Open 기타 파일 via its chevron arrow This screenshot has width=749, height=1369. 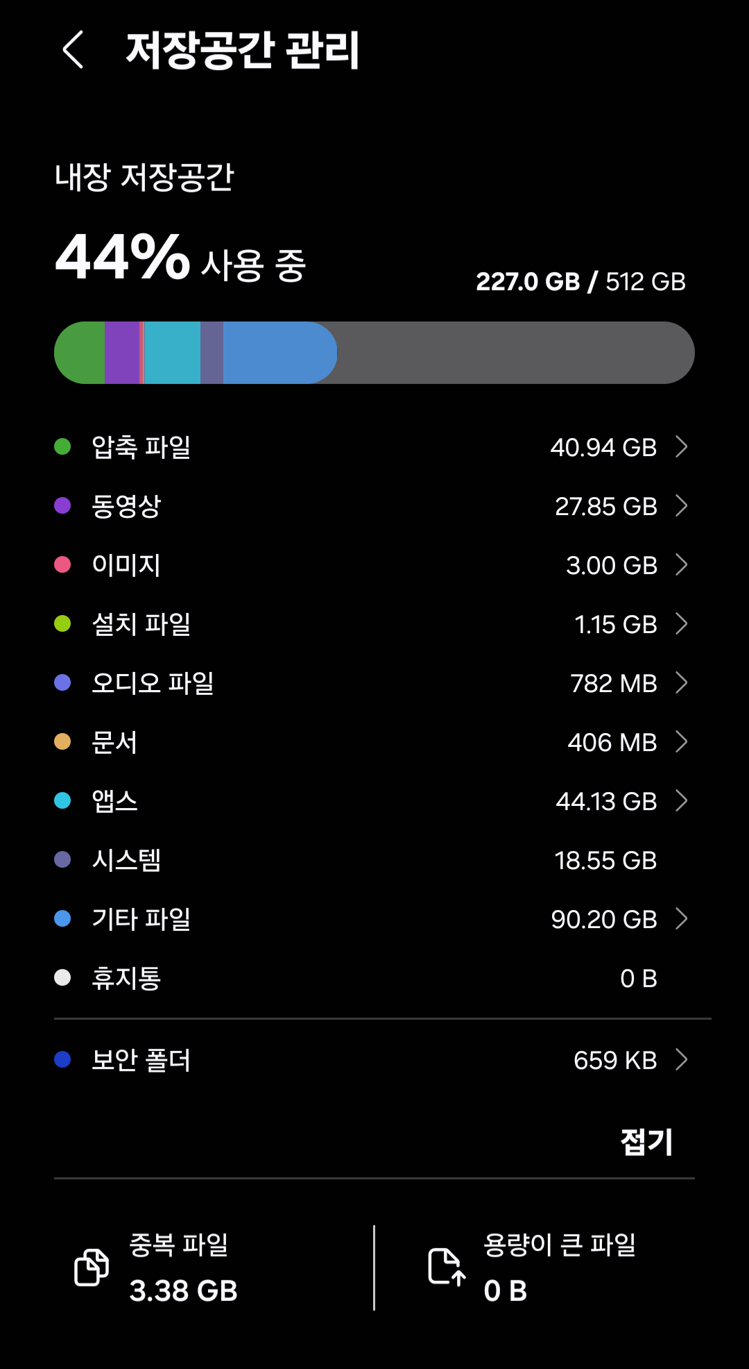682,918
